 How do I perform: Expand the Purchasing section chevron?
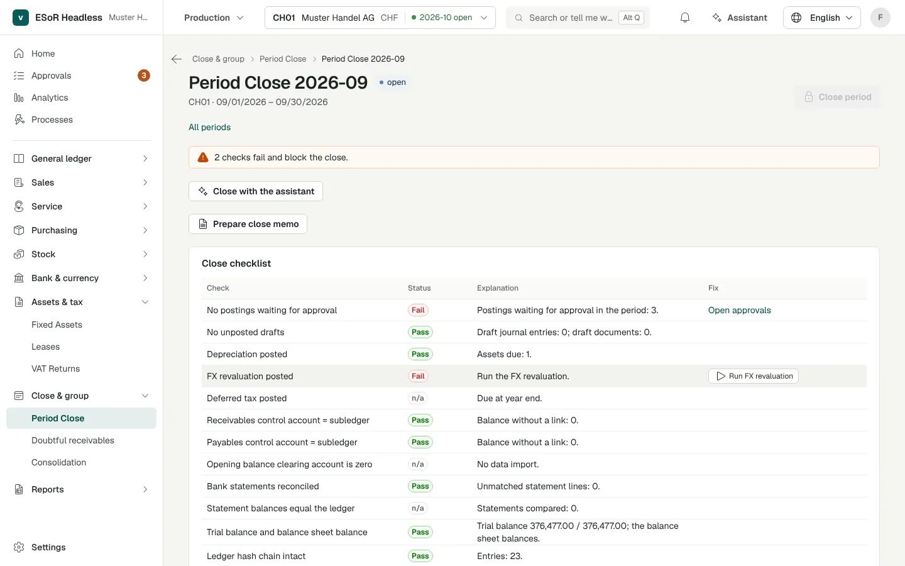pyautogui.click(x=145, y=230)
